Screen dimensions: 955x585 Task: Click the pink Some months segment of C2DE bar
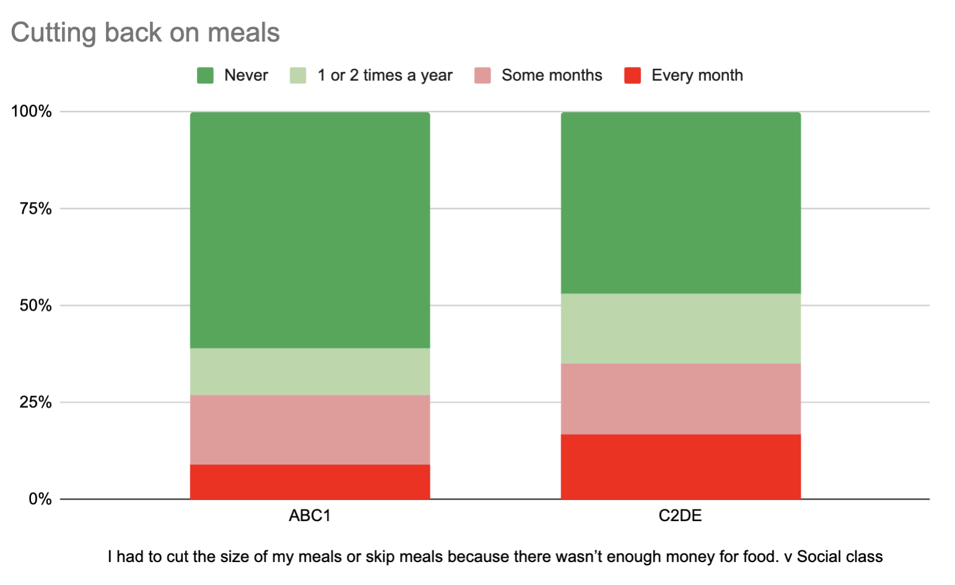681,398
